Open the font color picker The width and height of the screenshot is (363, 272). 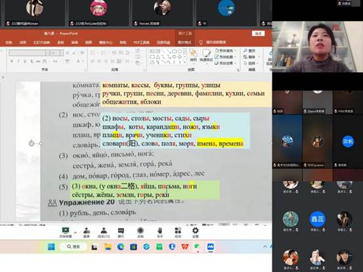click(x=79, y=61)
